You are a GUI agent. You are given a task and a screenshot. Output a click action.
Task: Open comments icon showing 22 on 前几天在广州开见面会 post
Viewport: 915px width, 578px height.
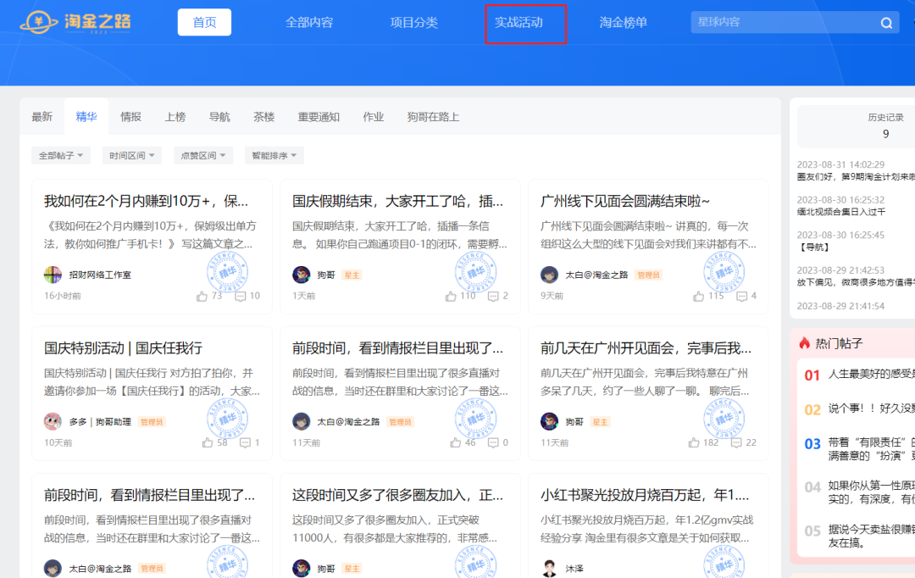click(736, 443)
